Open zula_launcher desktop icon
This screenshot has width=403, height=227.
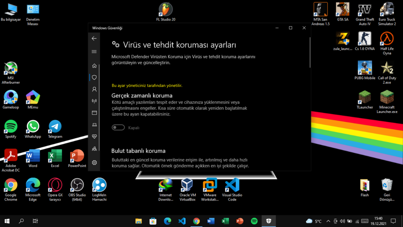coord(343,41)
